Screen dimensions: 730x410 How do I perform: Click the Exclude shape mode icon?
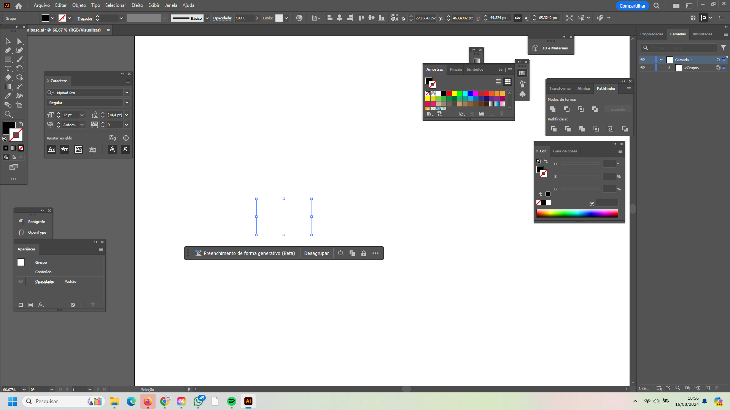(x=595, y=109)
